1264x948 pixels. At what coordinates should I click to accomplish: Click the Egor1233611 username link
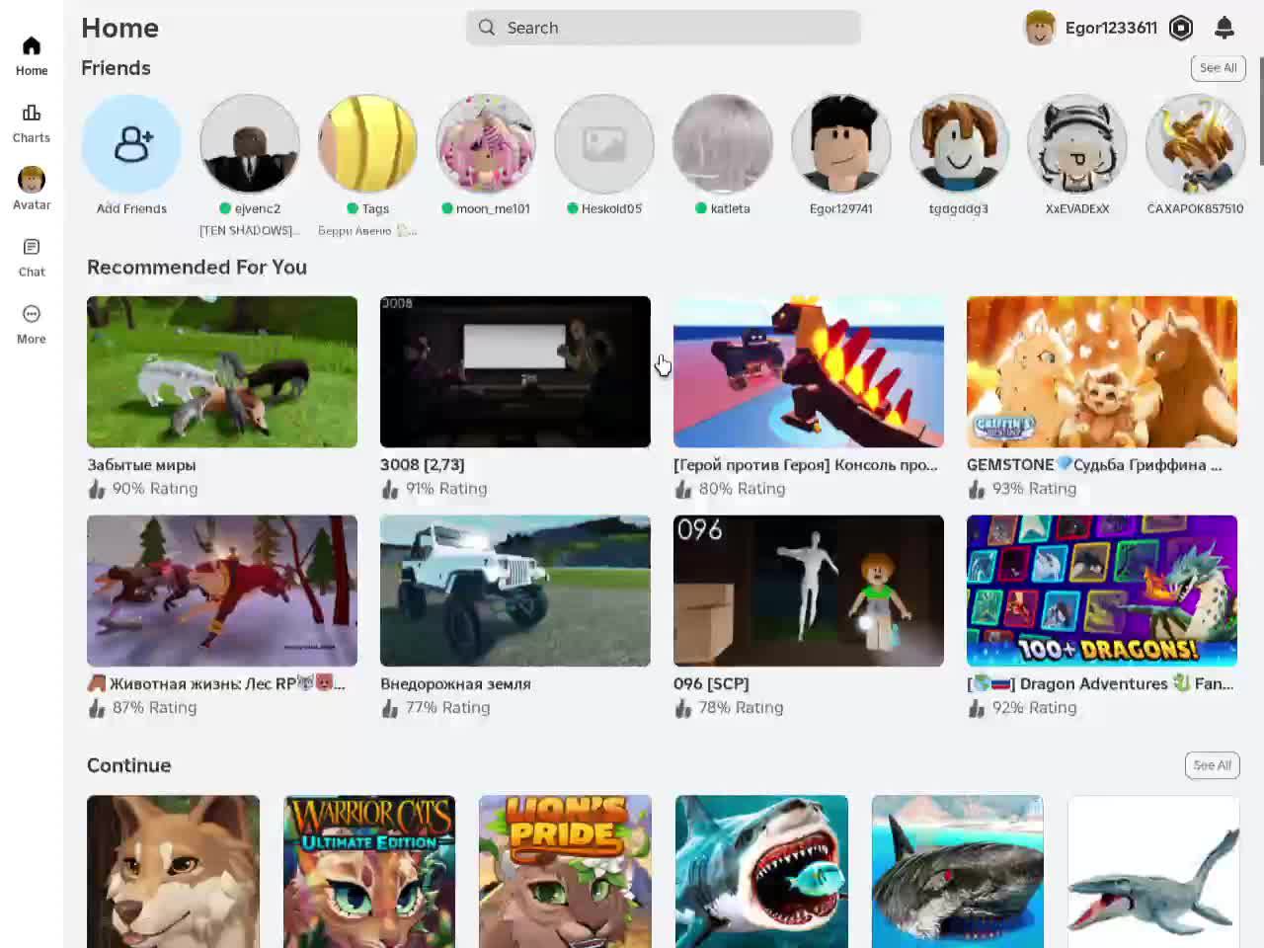1111,28
